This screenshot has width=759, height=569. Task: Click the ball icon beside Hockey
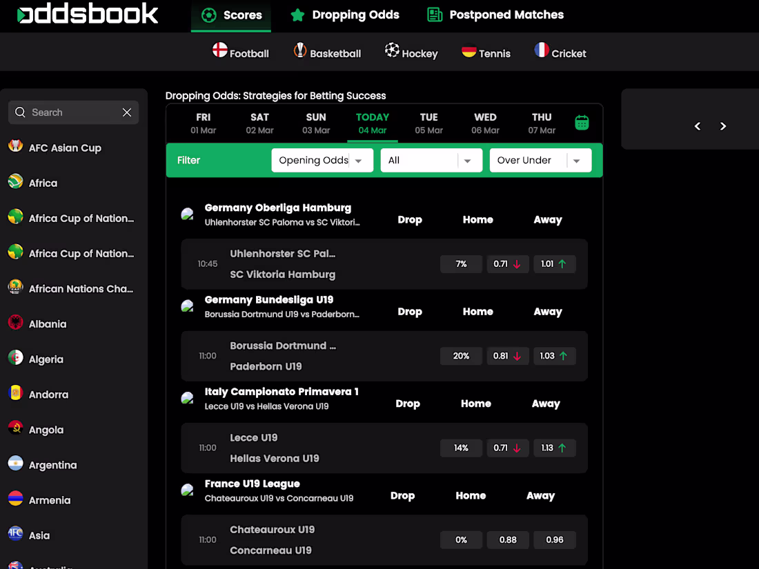pos(392,50)
